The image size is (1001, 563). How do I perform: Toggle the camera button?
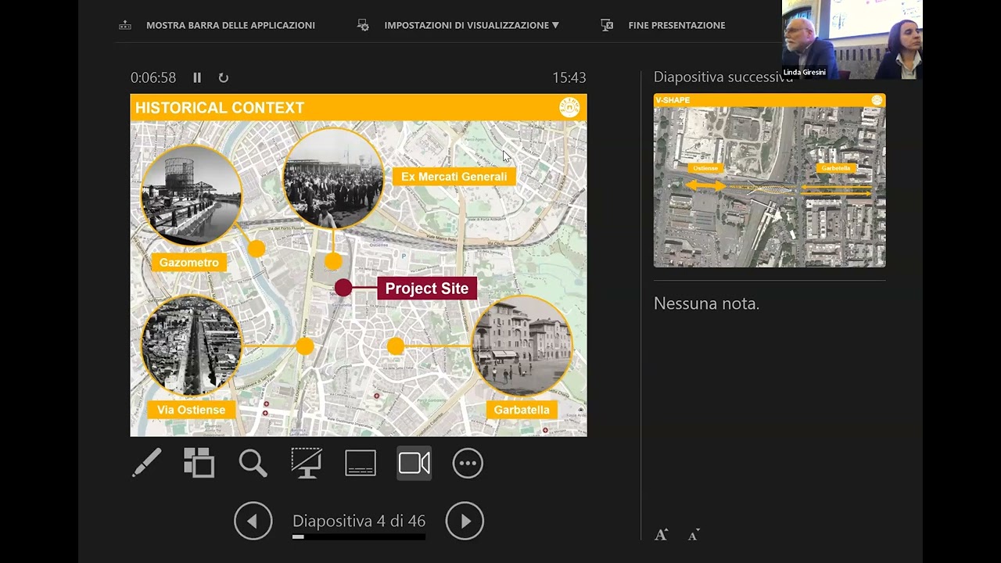pyautogui.click(x=414, y=463)
